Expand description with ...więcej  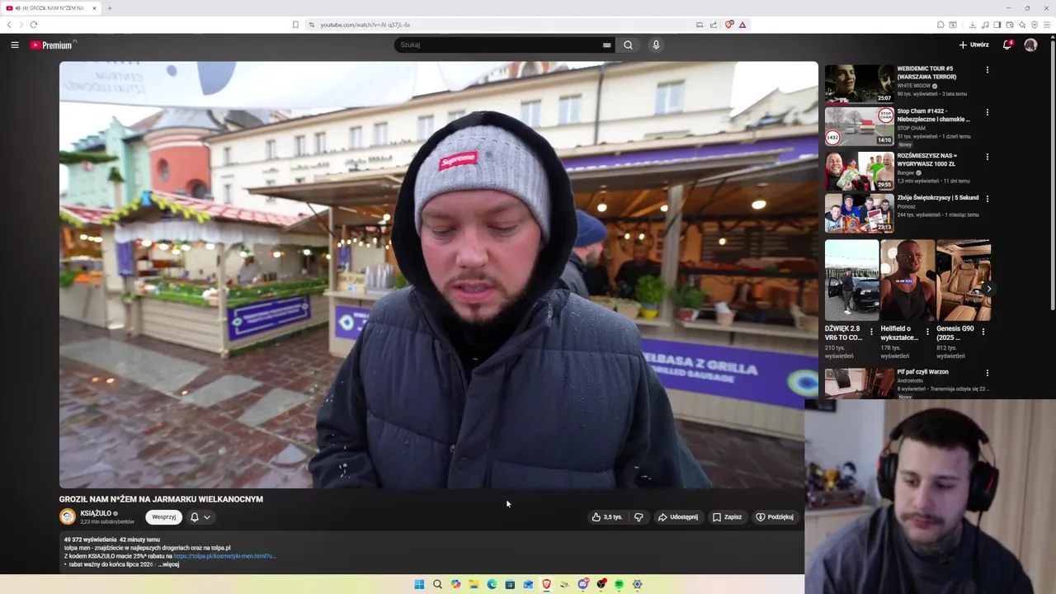[x=168, y=564]
